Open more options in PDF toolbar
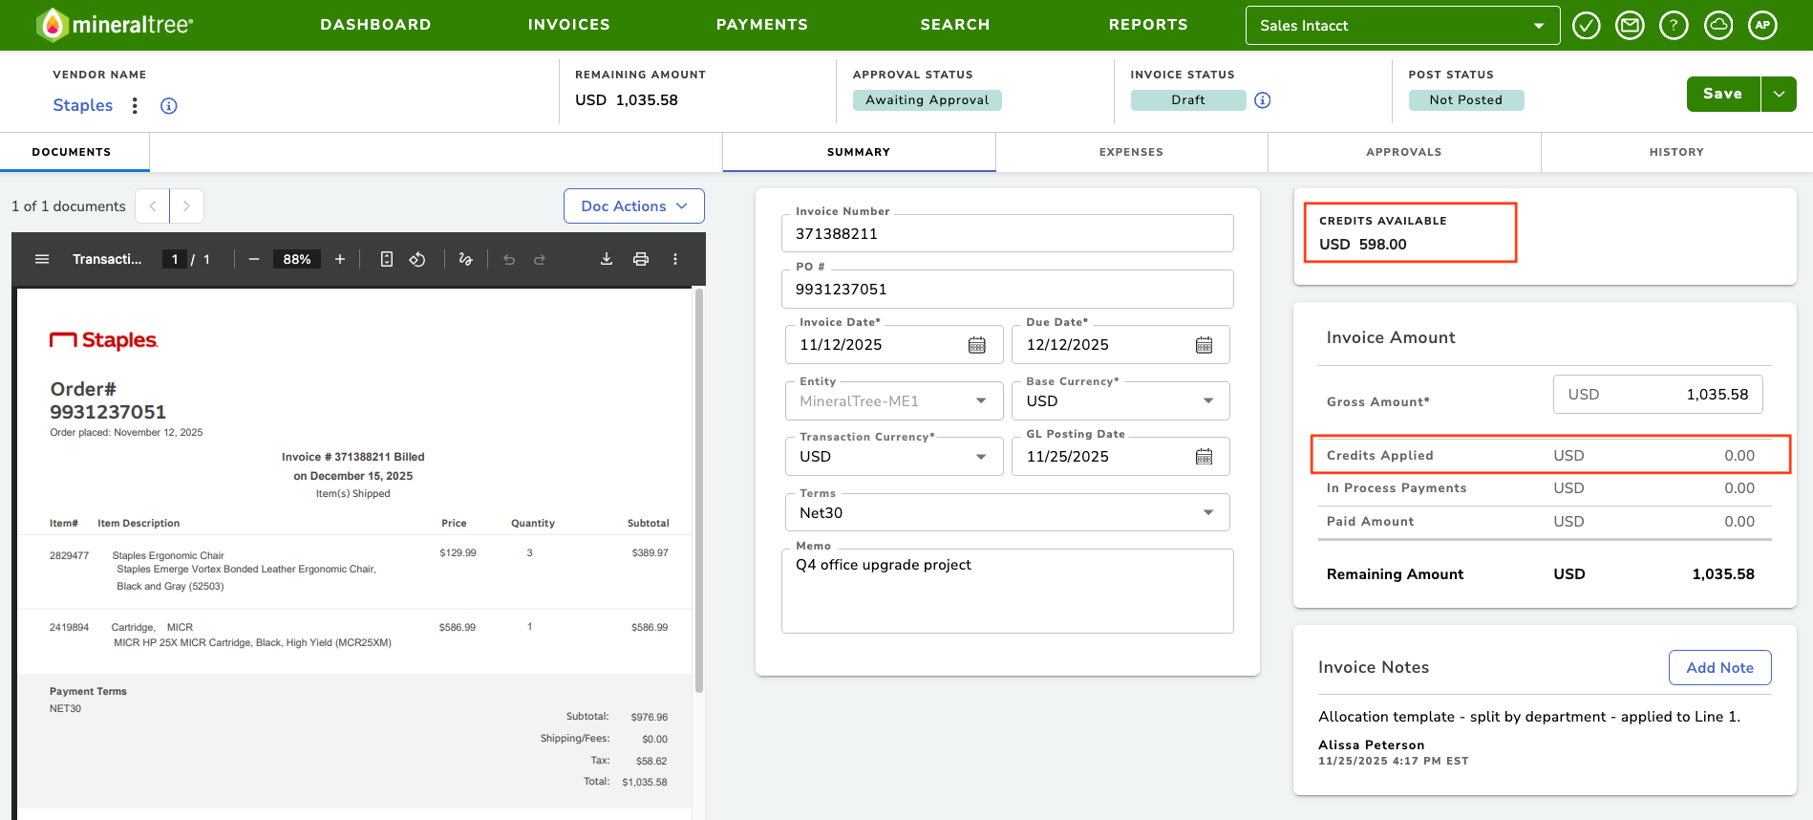Image resolution: width=1813 pixels, height=820 pixels. click(675, 259)
